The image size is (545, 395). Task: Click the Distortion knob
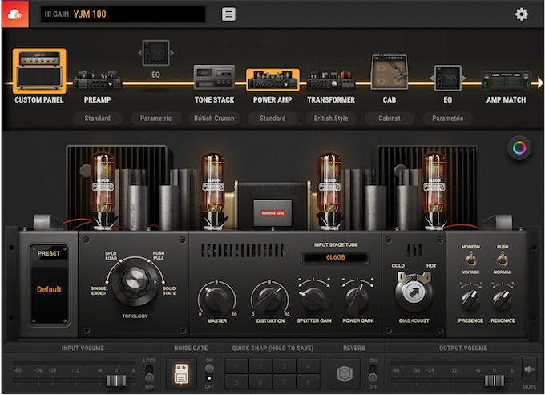click(x=270, y=299)
